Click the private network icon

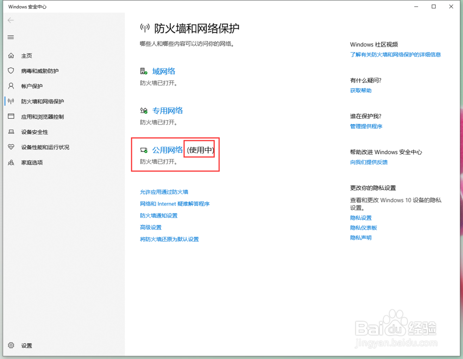144,110
